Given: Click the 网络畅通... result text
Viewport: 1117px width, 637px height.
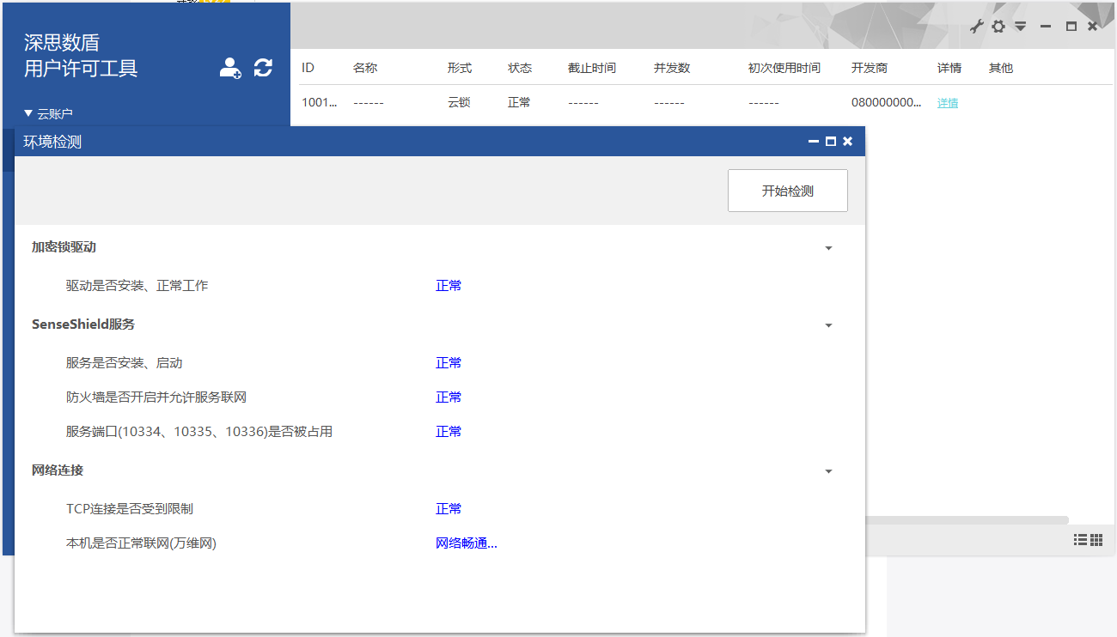Looking at the screenshot, I should coord(467,543).
